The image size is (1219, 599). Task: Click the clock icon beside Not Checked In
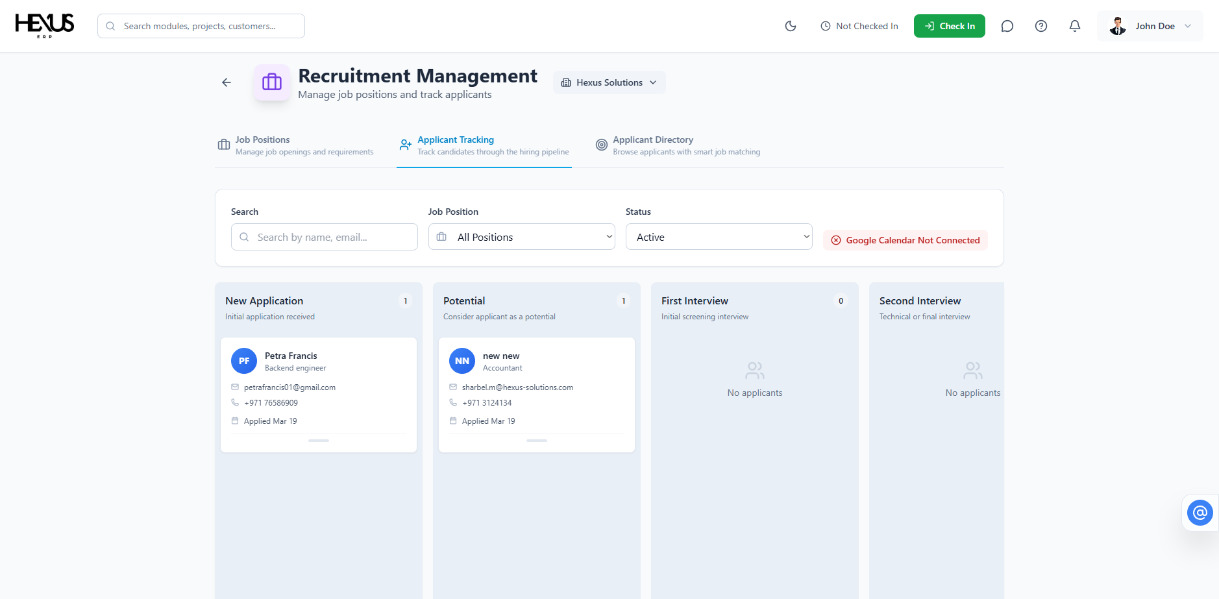pos(826,26)
